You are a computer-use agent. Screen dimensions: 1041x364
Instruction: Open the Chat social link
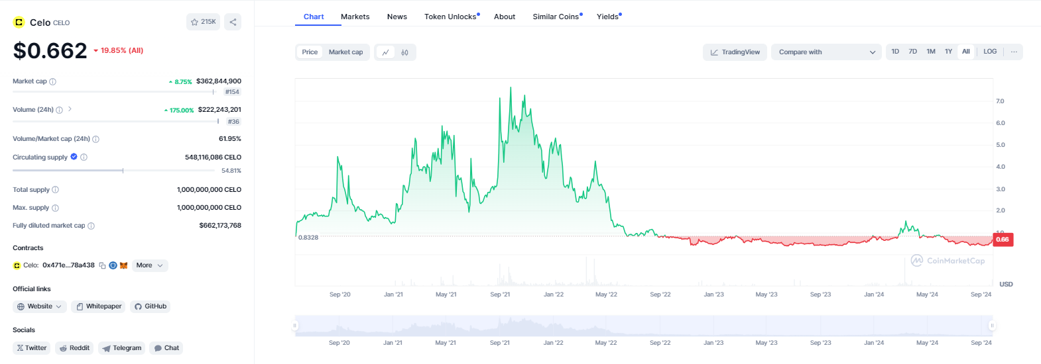[166, 348]
